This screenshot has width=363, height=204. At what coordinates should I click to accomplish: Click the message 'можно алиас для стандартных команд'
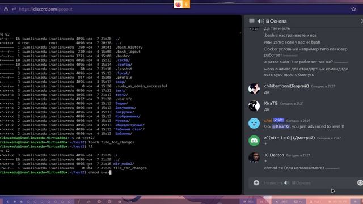(306, 72)
